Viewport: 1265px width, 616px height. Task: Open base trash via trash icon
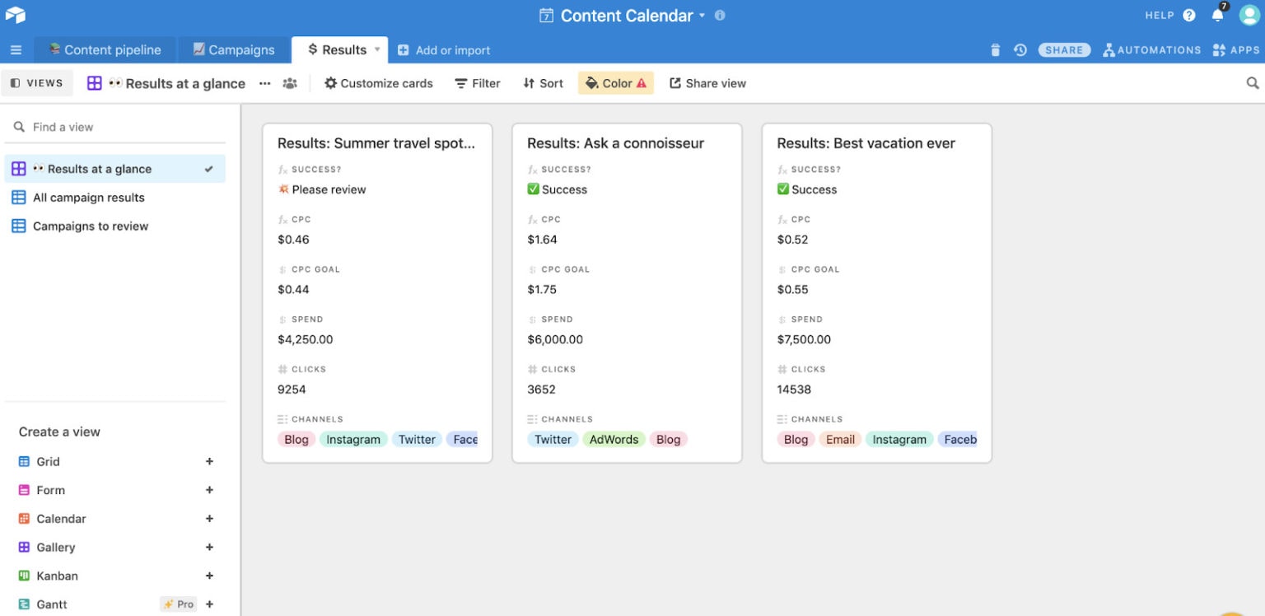tap(995, 49)
